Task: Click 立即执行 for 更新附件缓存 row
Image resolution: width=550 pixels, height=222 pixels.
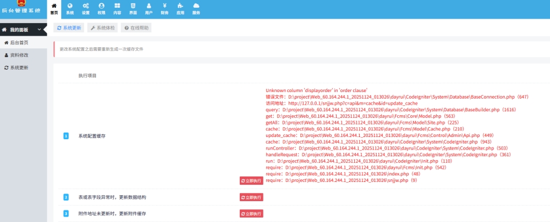Action: (x=251, y=213)
